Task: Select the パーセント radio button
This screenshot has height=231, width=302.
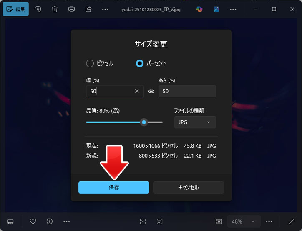Action: [140, 63]
